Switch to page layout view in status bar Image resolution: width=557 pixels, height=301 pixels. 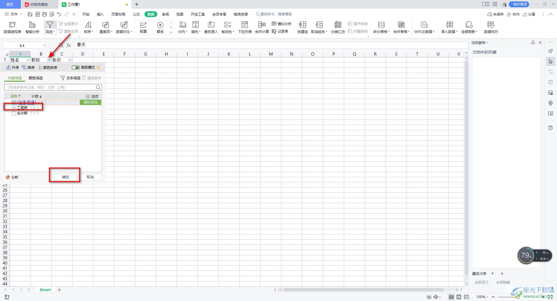pos(459,297)
